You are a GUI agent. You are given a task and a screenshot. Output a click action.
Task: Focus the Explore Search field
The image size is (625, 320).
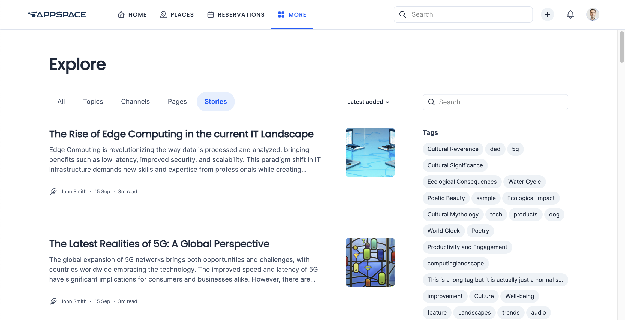(495, 102)
